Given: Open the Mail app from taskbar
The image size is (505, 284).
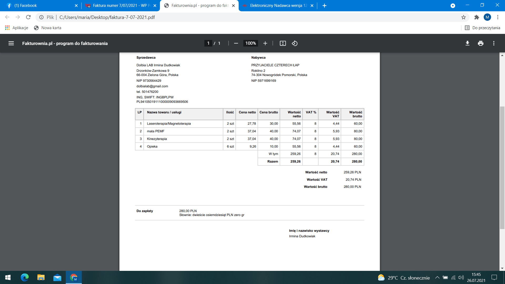Looking at the screenshot, I should [x=57, y=277].
